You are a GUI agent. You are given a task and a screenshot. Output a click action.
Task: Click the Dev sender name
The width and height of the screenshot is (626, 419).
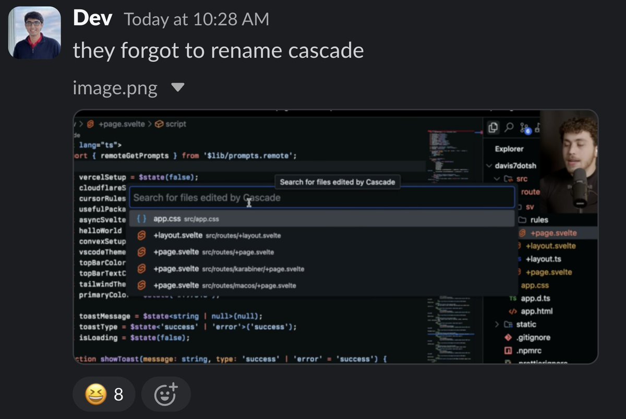(93, 19)
